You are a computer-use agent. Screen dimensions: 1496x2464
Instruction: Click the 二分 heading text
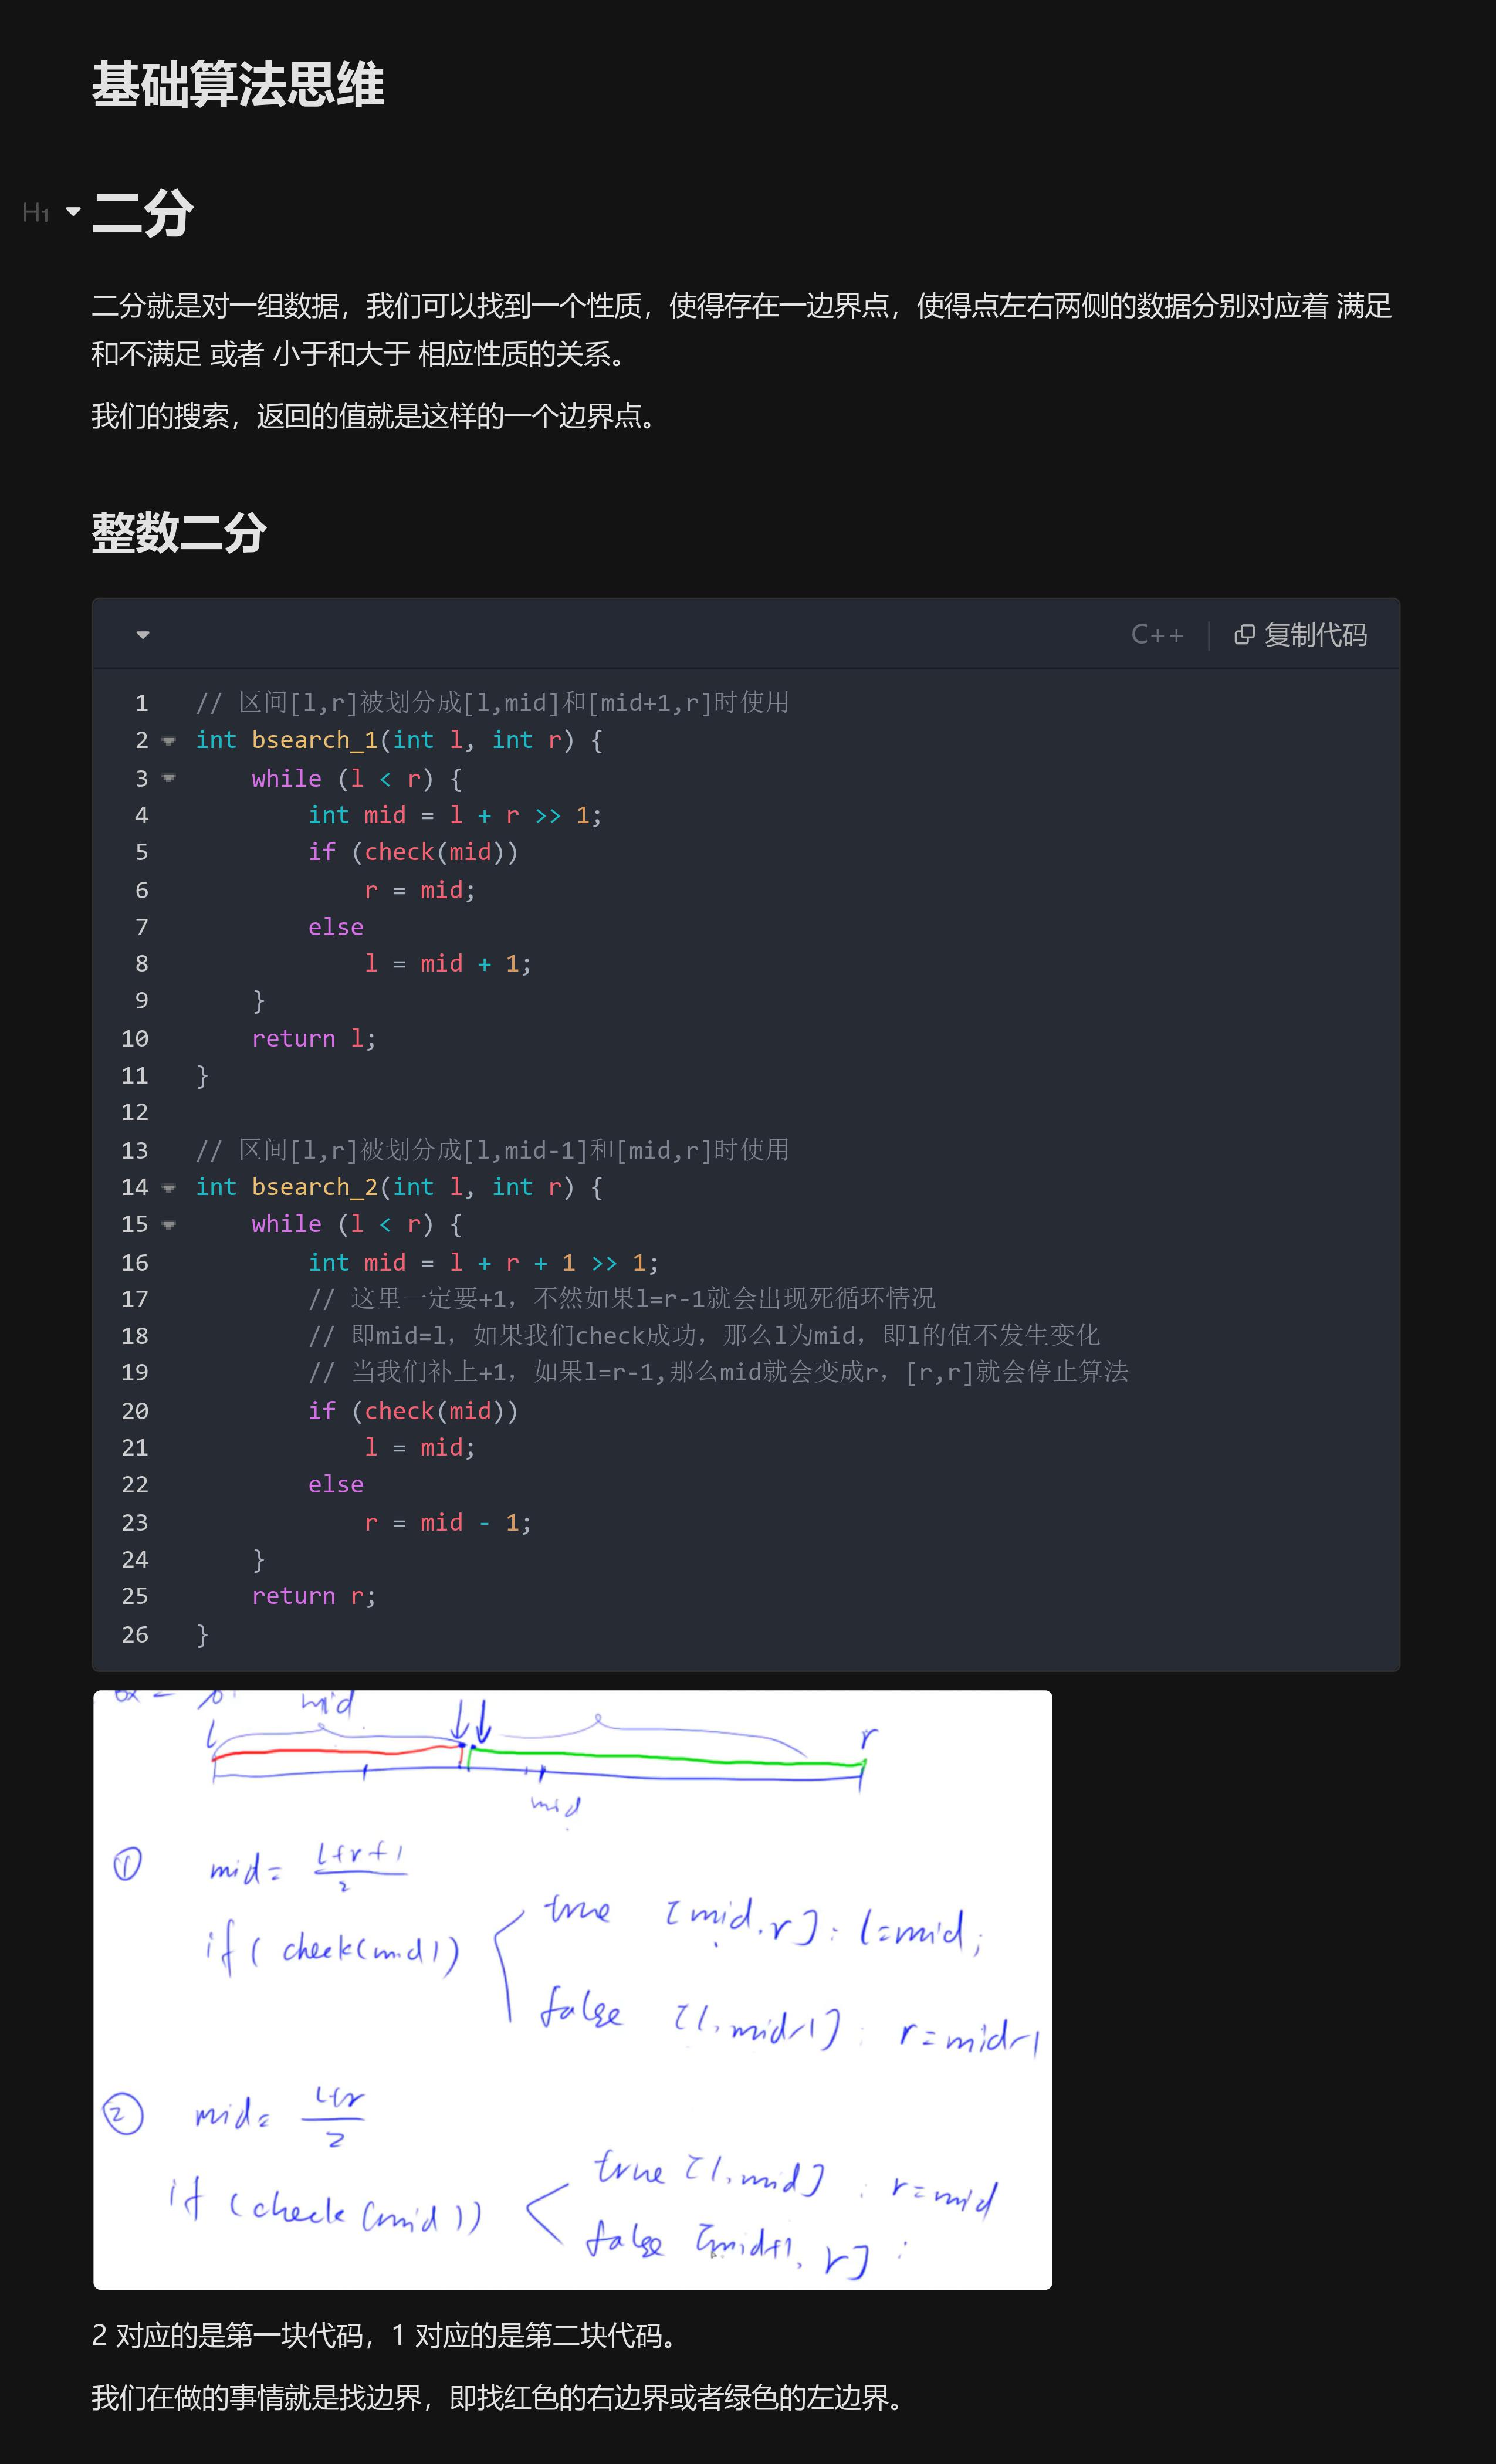(x=143, y=213)
